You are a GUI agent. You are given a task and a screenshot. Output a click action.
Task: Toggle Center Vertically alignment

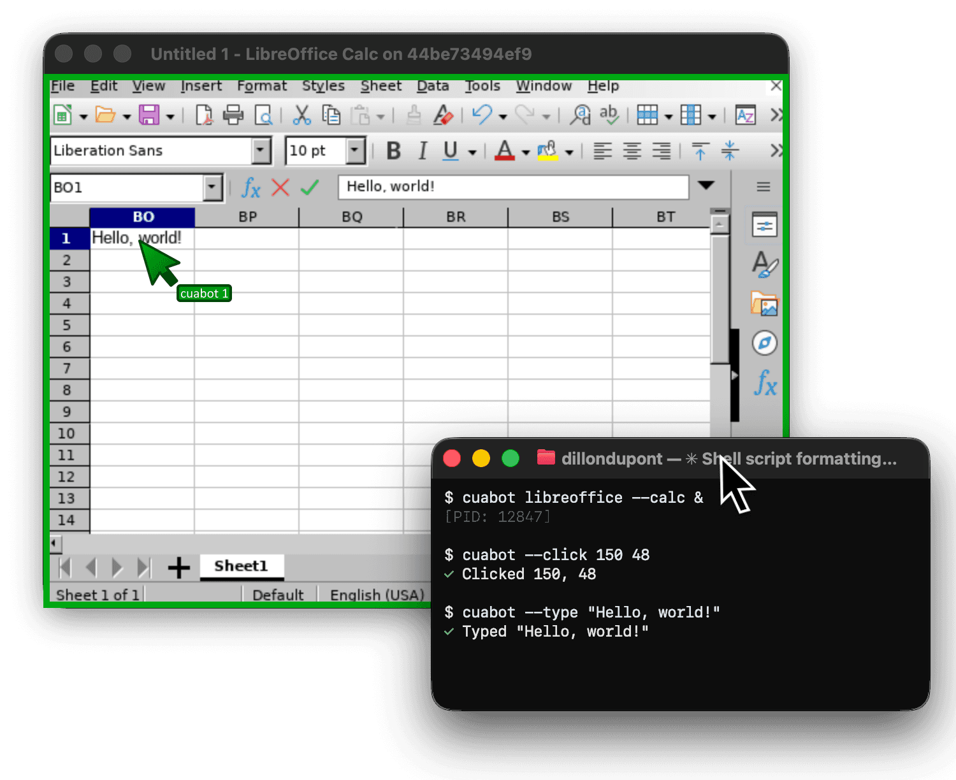pos(730,151)
